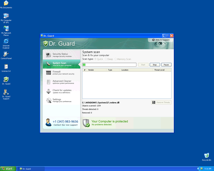Open Settings gear in sidebar
This screenshot has height=171, width=214.
[48, 100]
